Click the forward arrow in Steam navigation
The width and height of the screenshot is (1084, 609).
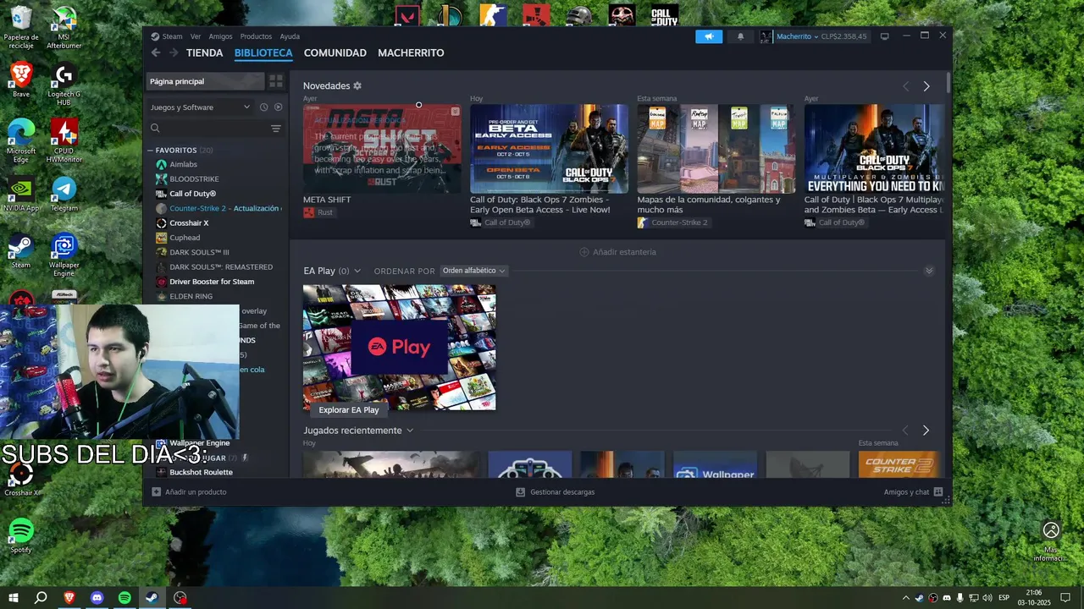pos(174,52)
